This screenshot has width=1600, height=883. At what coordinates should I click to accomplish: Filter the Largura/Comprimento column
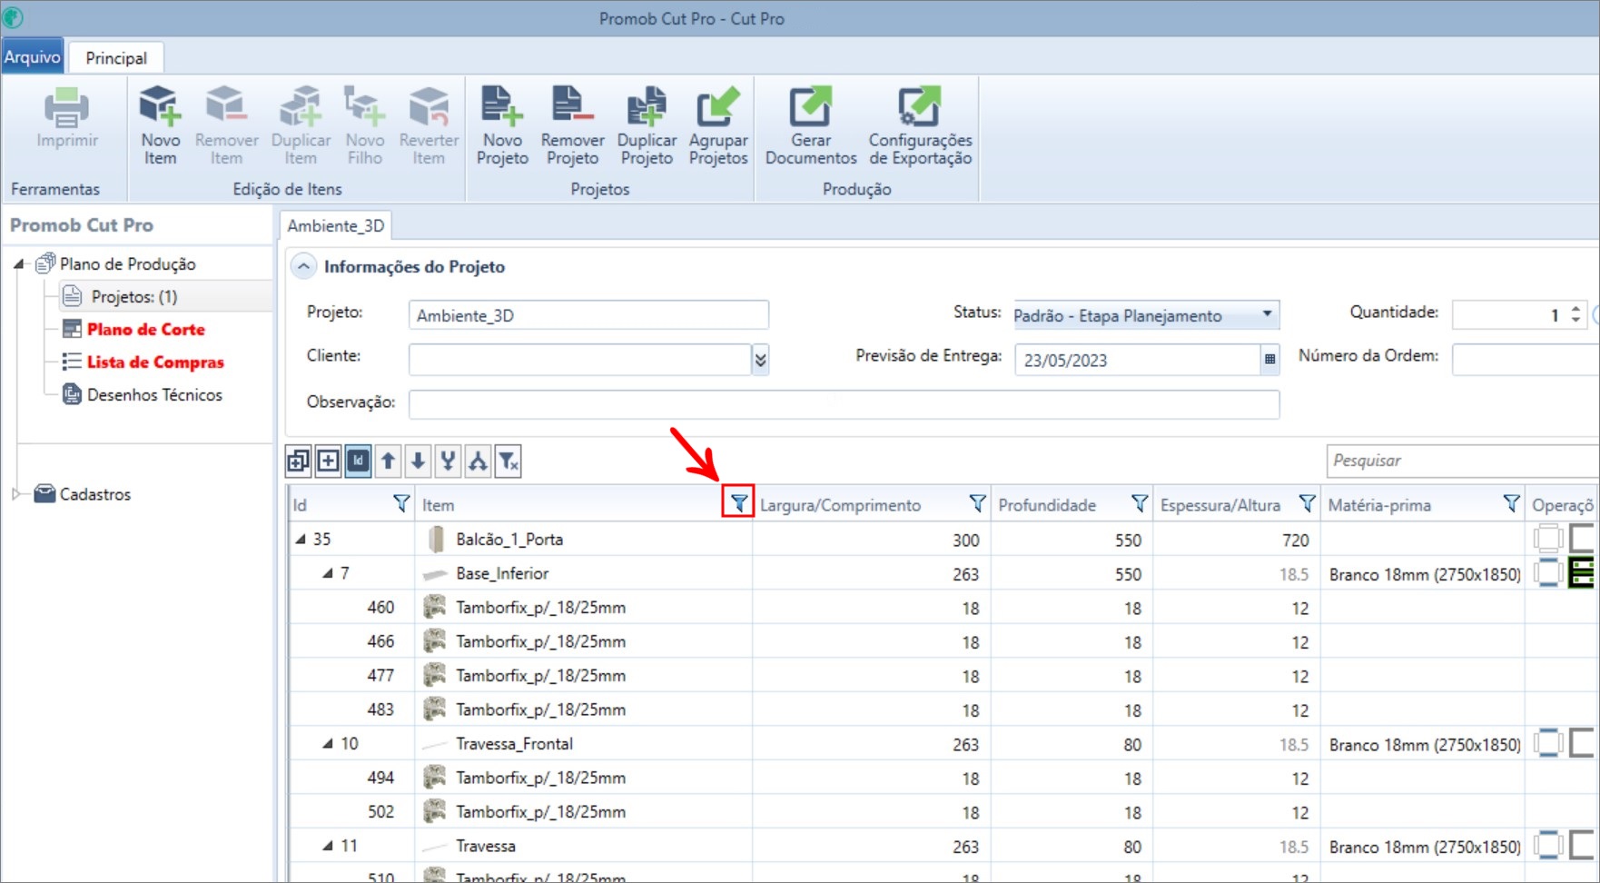[x=977, y=503]
